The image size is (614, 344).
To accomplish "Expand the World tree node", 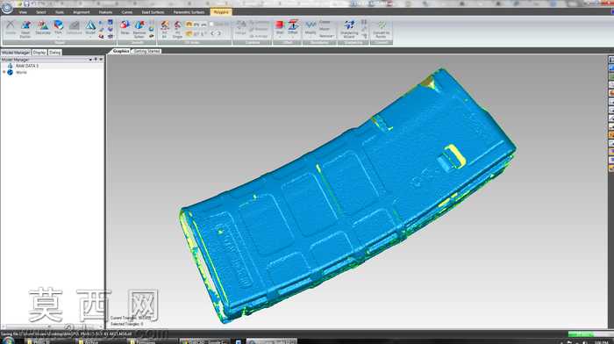I will (4, 73).
